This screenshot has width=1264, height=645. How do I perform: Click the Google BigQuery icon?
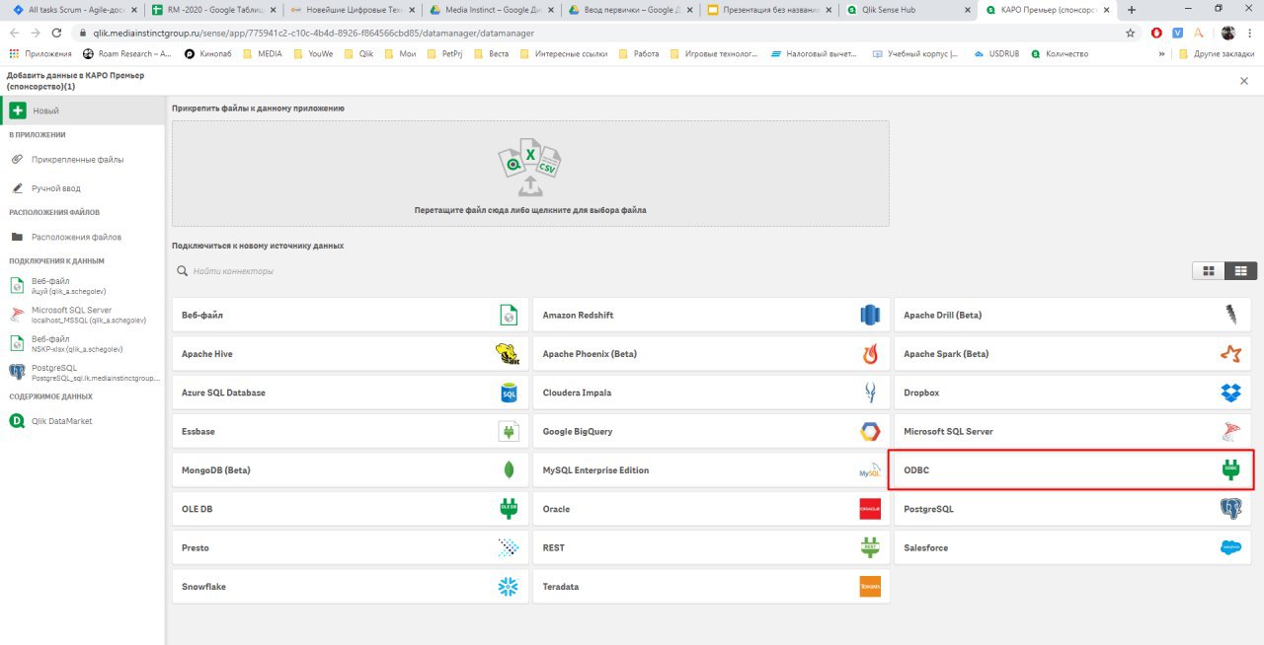pos(870,431)
